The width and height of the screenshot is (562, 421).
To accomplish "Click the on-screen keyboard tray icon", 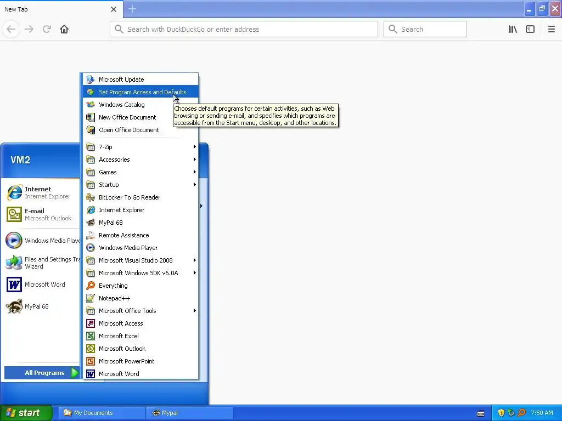I will [x=481, y=413].
